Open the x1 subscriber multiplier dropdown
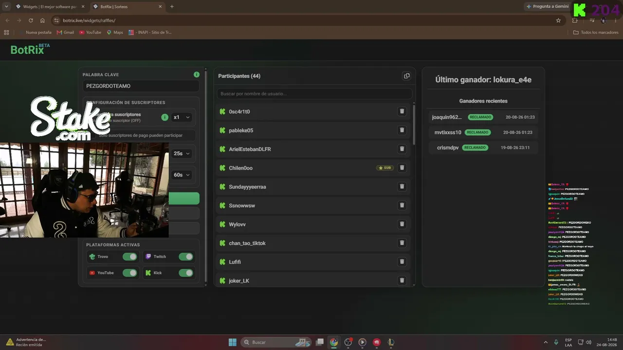Image resolution: width=623 pixels, height=350 pixels. click(182, 117)
